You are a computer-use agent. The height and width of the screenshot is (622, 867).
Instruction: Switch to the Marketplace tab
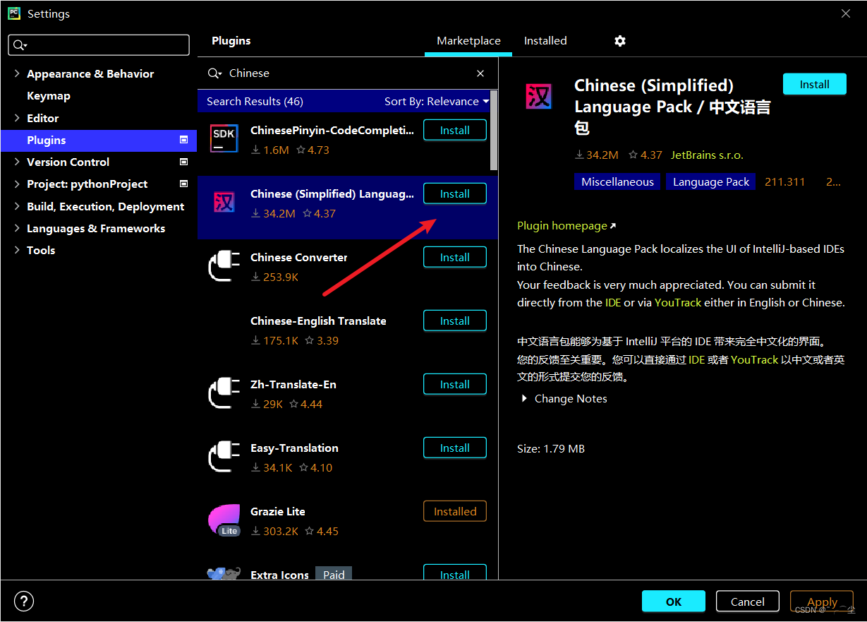[468, 41]
